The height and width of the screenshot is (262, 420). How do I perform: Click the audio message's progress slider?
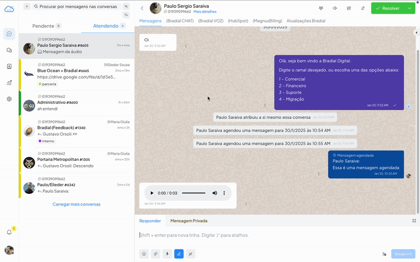point(193,193)
